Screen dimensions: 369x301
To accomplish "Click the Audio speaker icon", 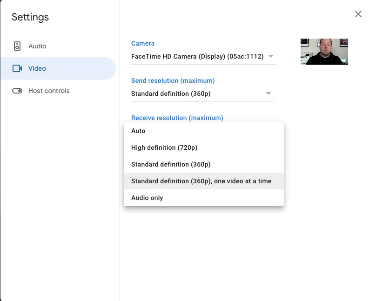I will point(17,46).
